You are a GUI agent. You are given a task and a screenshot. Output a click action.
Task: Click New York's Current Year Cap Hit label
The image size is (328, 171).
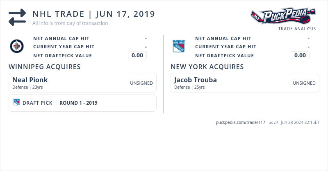pyautogui.click(x=225, y=47)
